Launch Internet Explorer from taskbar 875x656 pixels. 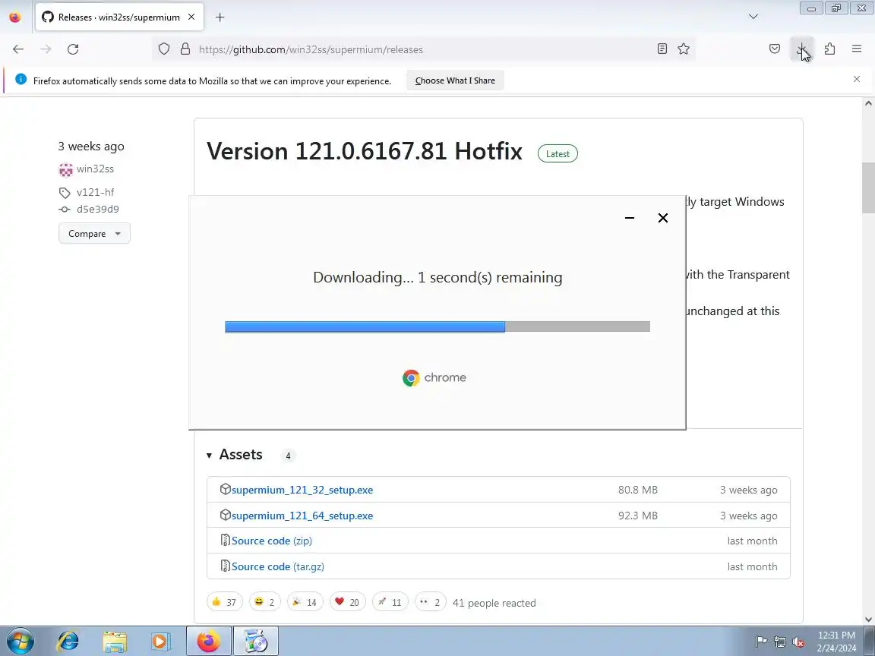68,642
